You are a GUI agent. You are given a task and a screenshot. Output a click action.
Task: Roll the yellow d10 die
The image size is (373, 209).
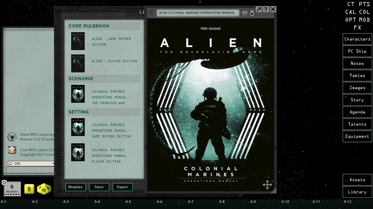[x=44, y=189]
